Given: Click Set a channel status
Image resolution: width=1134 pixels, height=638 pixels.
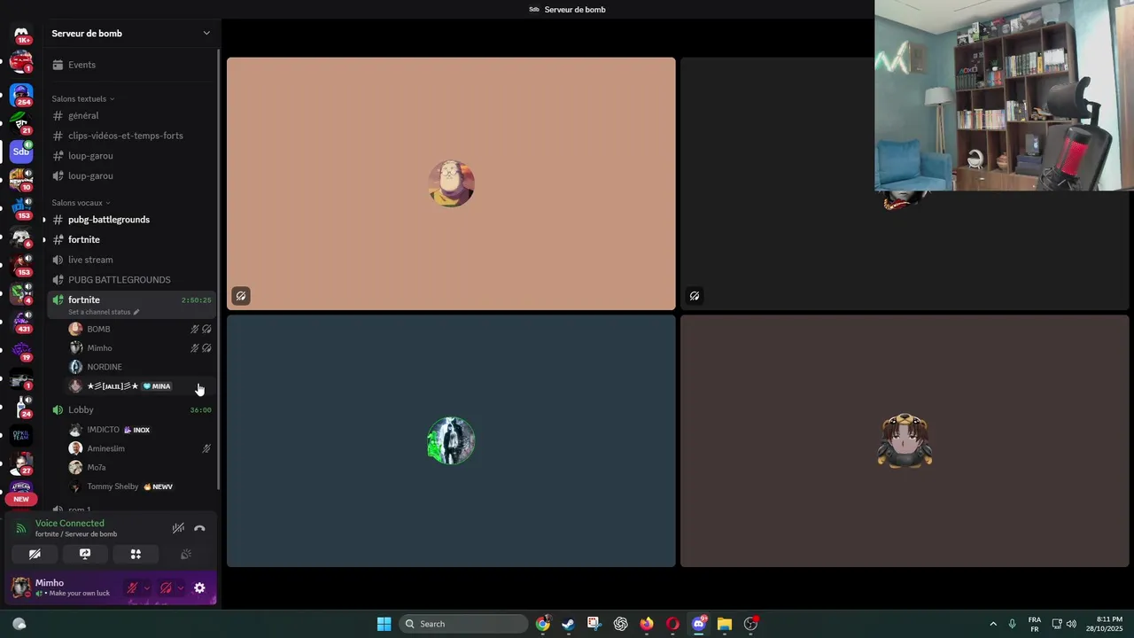Looking at the screenshot, I should click(x=104, y=312).
